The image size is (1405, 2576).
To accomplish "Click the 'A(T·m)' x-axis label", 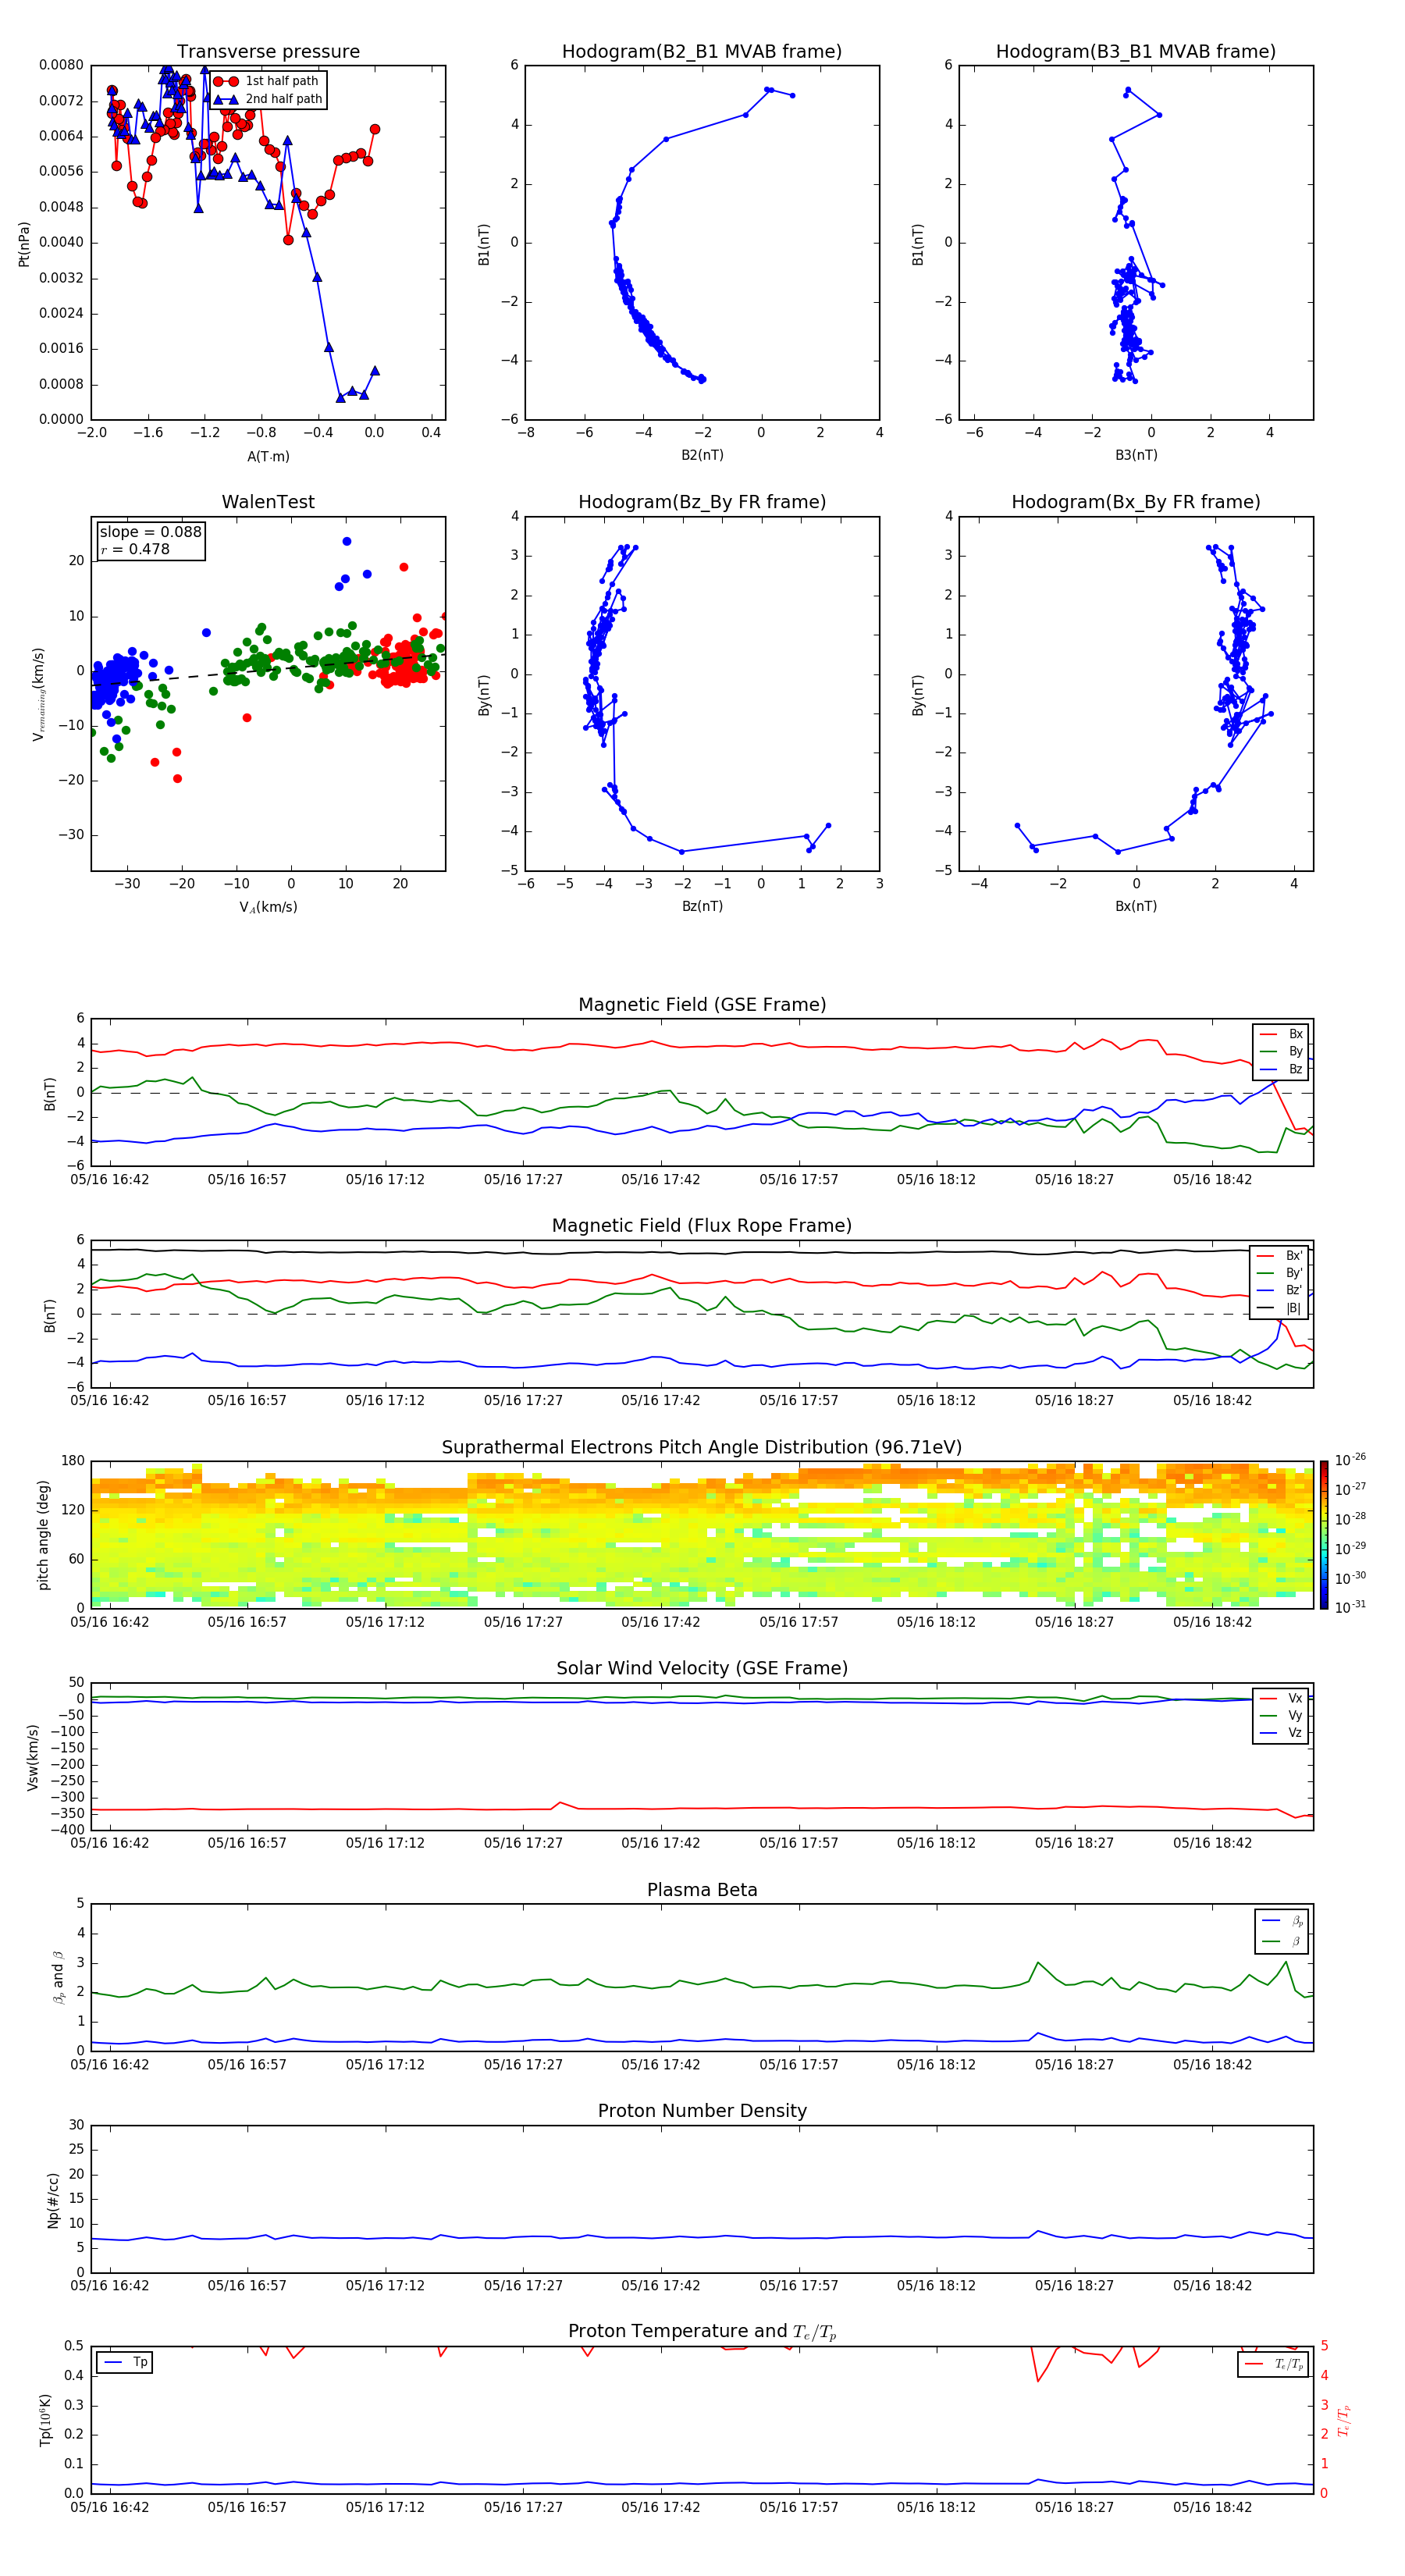I will pos(268,456).
